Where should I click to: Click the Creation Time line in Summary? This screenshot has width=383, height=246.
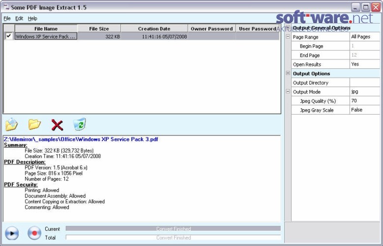tap(63, 156)
